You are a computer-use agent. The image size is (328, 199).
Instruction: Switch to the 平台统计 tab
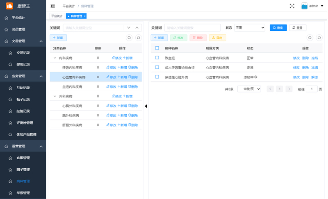point(57,16)
